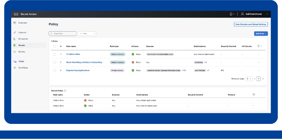The height and width of the screenshot is (139, 282).
Task: Click the red Block icon in rule 2
Action: point(133,62)
